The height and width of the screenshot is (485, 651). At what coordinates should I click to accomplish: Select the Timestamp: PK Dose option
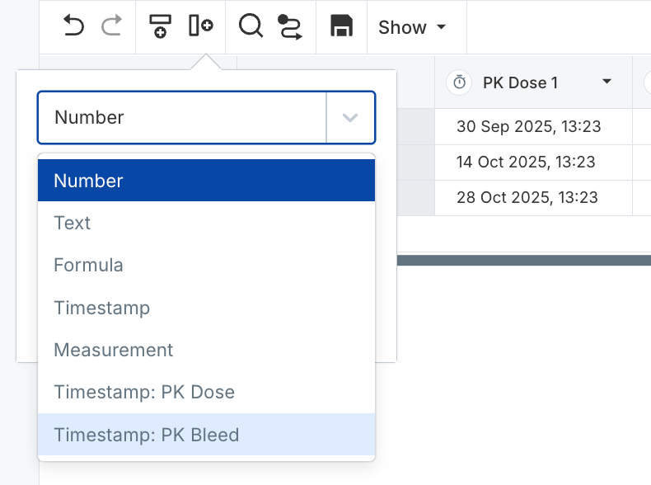coord(206,392)
